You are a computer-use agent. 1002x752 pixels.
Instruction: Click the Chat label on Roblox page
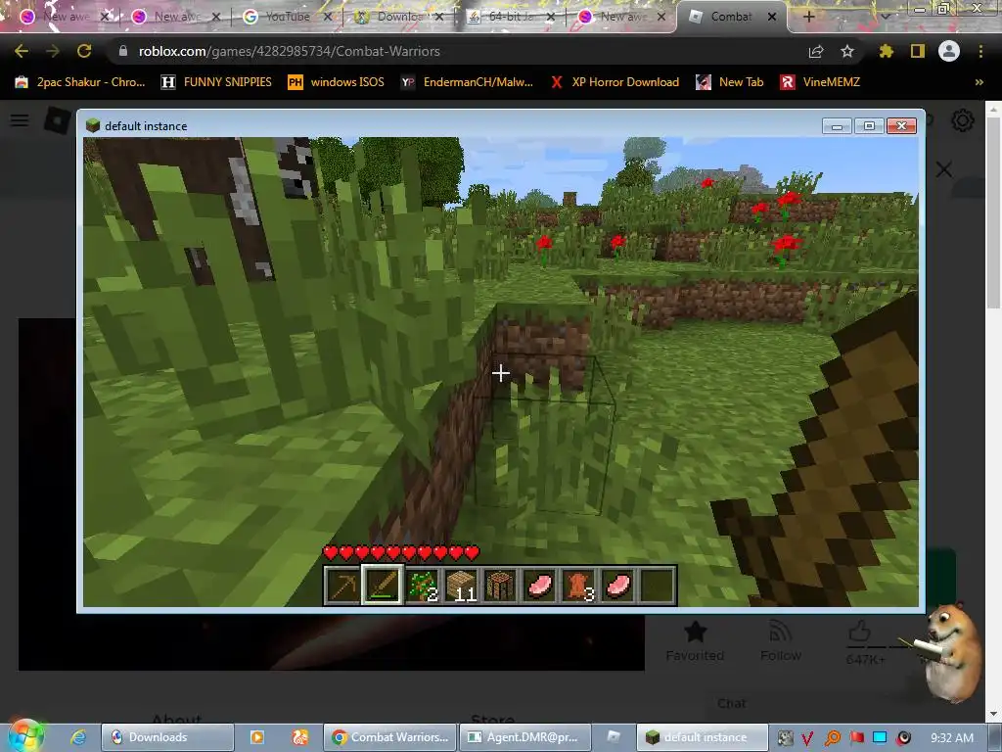[x=732, y=703]
